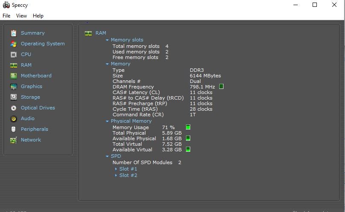This screenshot has height=212, width=345.
Task: Collapse the SPD section
Action: [107, 156]
